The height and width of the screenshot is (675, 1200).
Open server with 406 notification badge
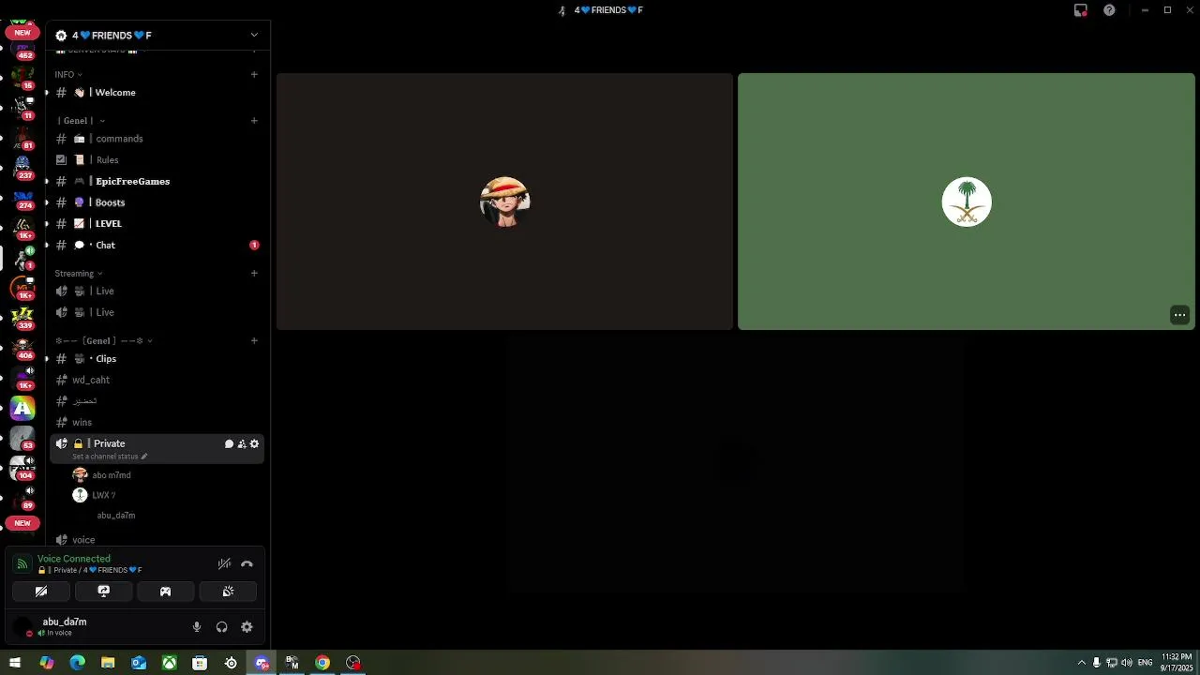[22, 348]
